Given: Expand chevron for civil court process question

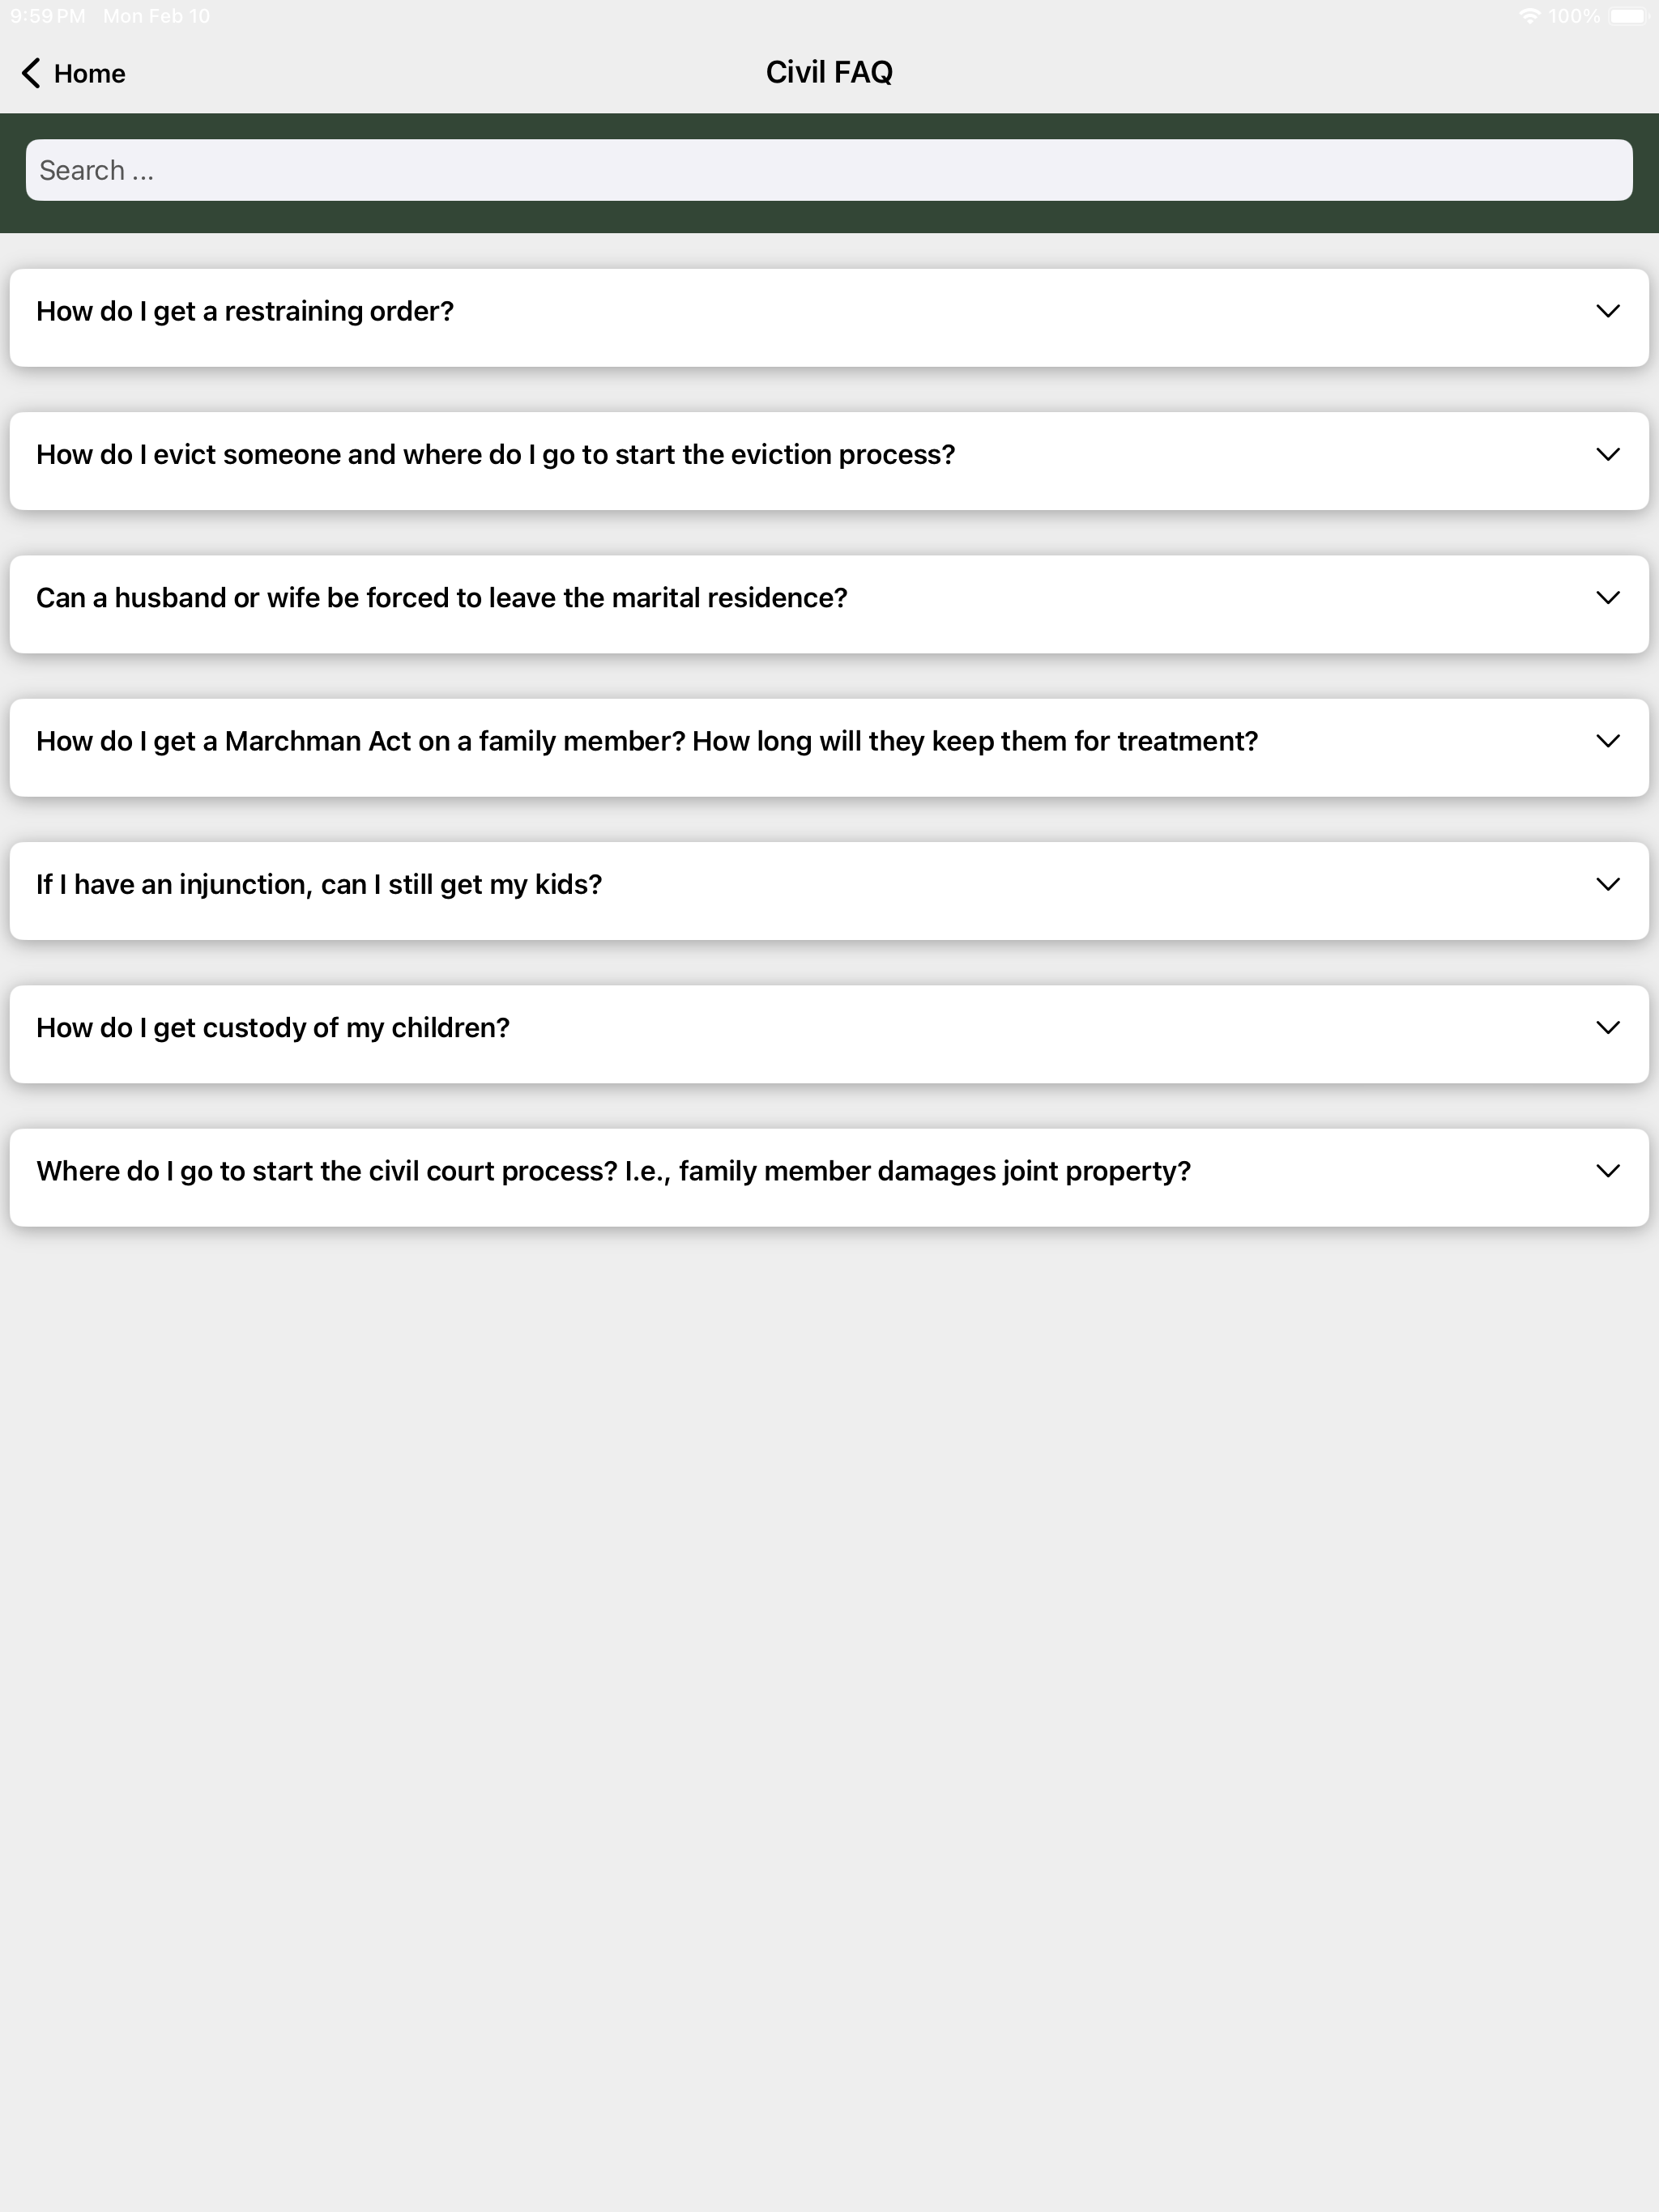Looking at the screenshot, I should (1607, 1171).
